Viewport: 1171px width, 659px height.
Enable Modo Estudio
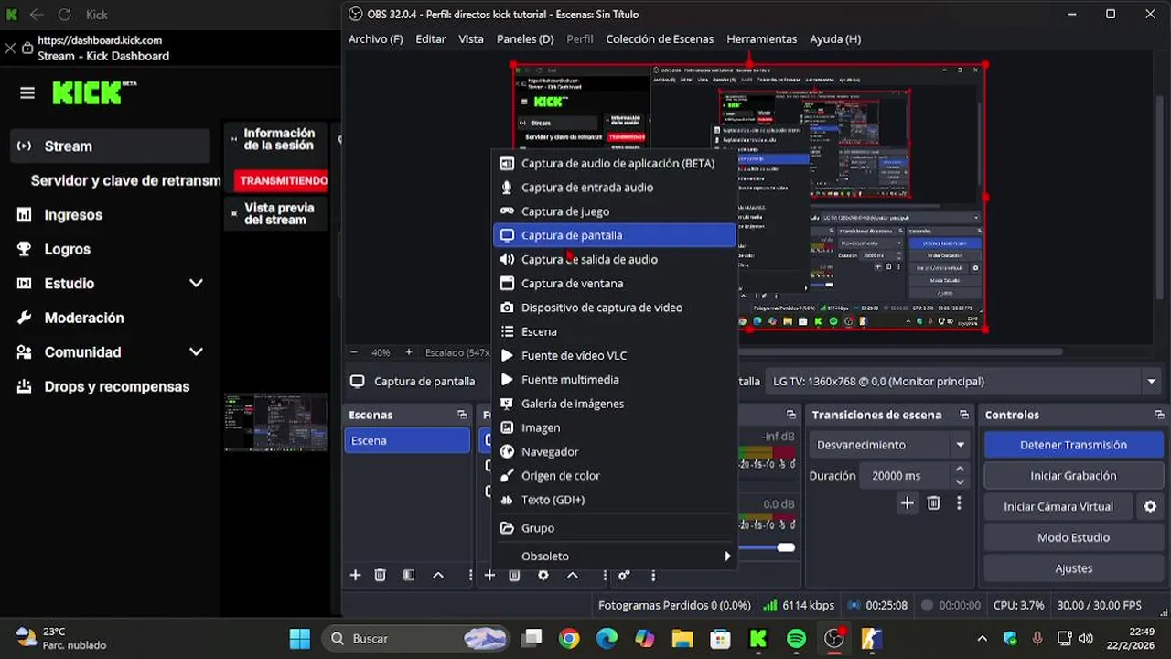click(1073, 537)
